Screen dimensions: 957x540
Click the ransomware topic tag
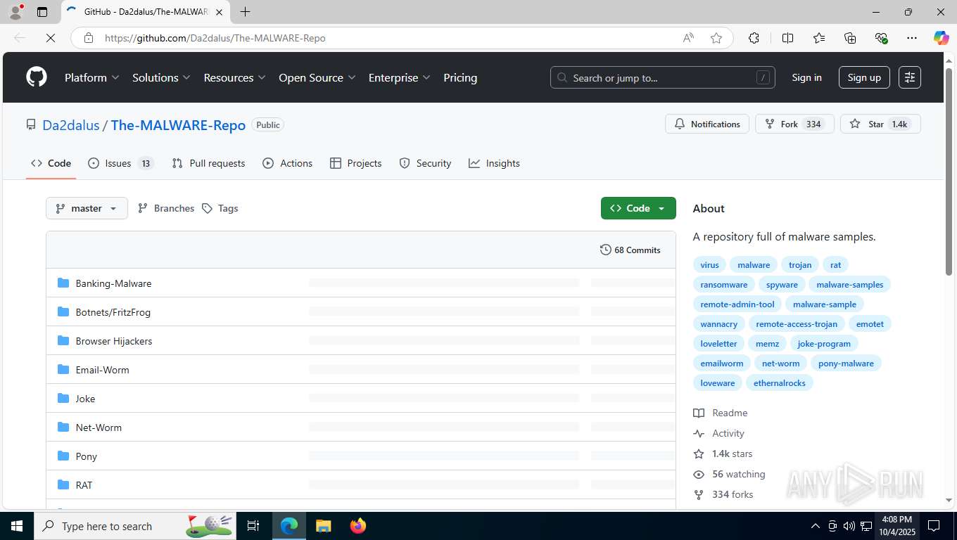tap(724, 285)
